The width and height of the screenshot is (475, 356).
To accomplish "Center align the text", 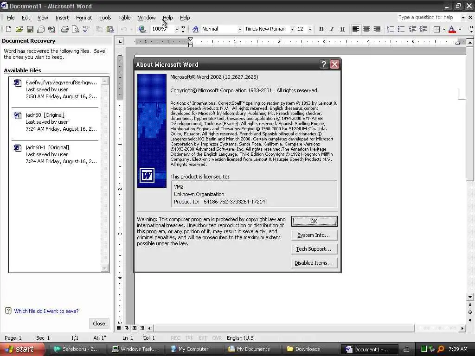I will tap(366, 29).
